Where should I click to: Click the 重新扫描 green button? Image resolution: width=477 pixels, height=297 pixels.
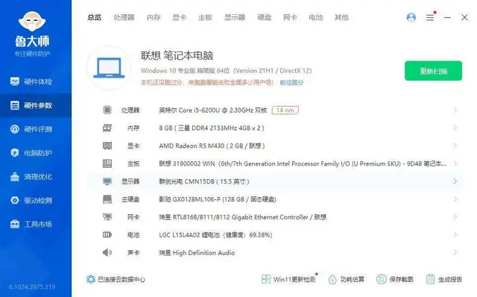[x=433, y=71]
